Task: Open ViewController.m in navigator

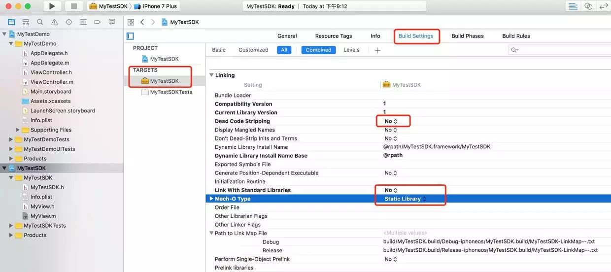Action: (x=52, y=82)
